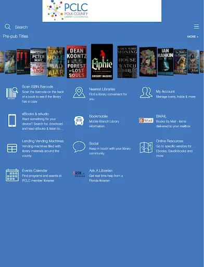This screenshot has width=204, height=267.
Task: Open the Ian Rankin book cover
Action: tap(165, 62)
